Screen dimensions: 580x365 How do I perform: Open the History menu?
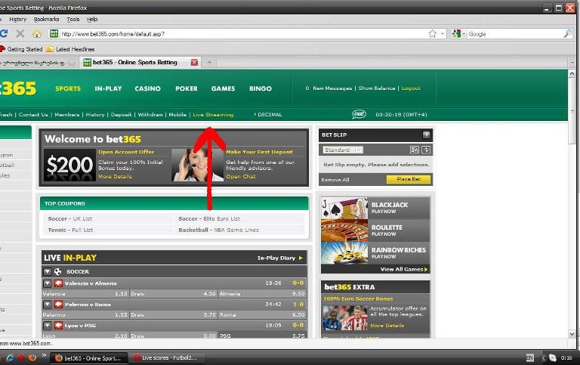coord(18,19)
